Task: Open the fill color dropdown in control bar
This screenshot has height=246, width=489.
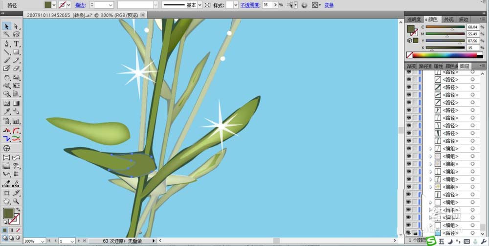Action: (54, 5)
